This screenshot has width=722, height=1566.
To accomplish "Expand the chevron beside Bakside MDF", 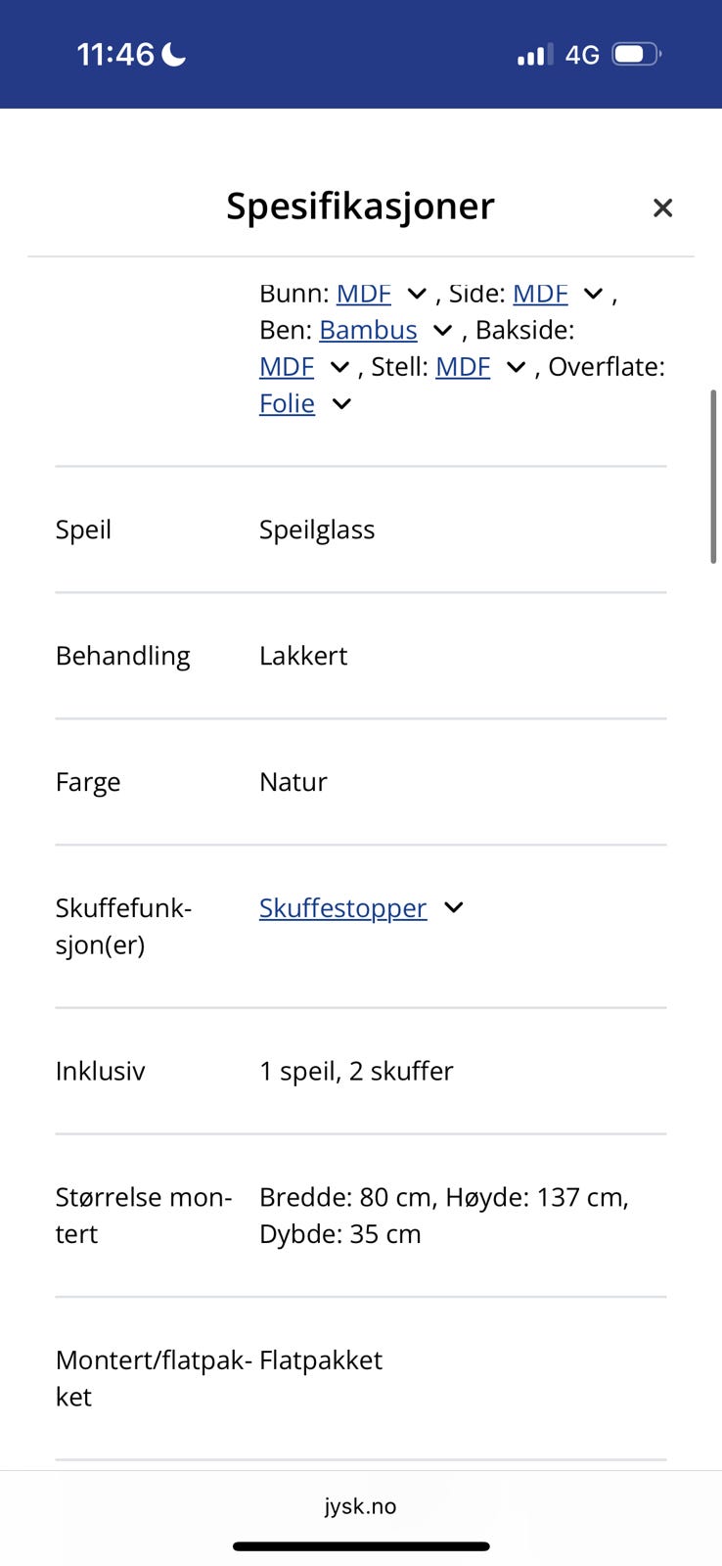I will point(339,367).
